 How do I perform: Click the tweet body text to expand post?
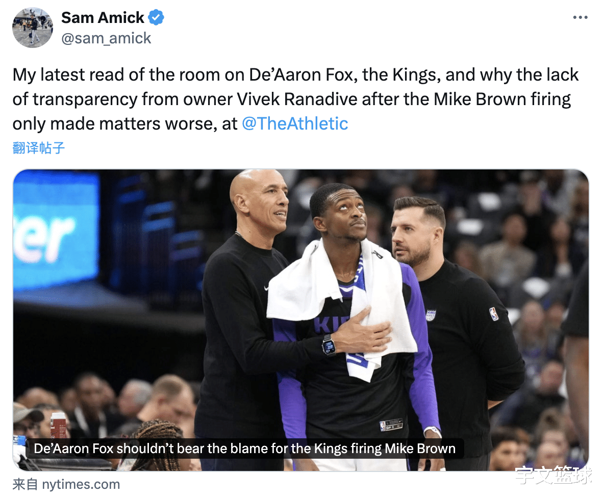[295, 99]
